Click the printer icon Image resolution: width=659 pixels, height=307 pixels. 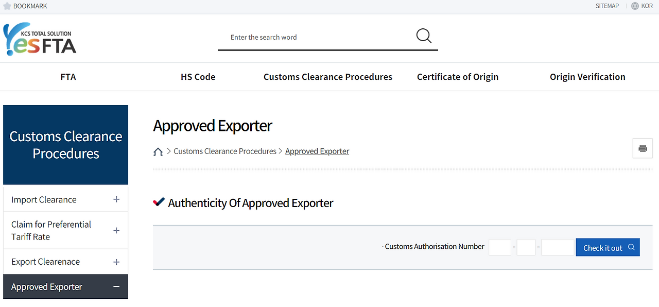(x=643, y=148)
